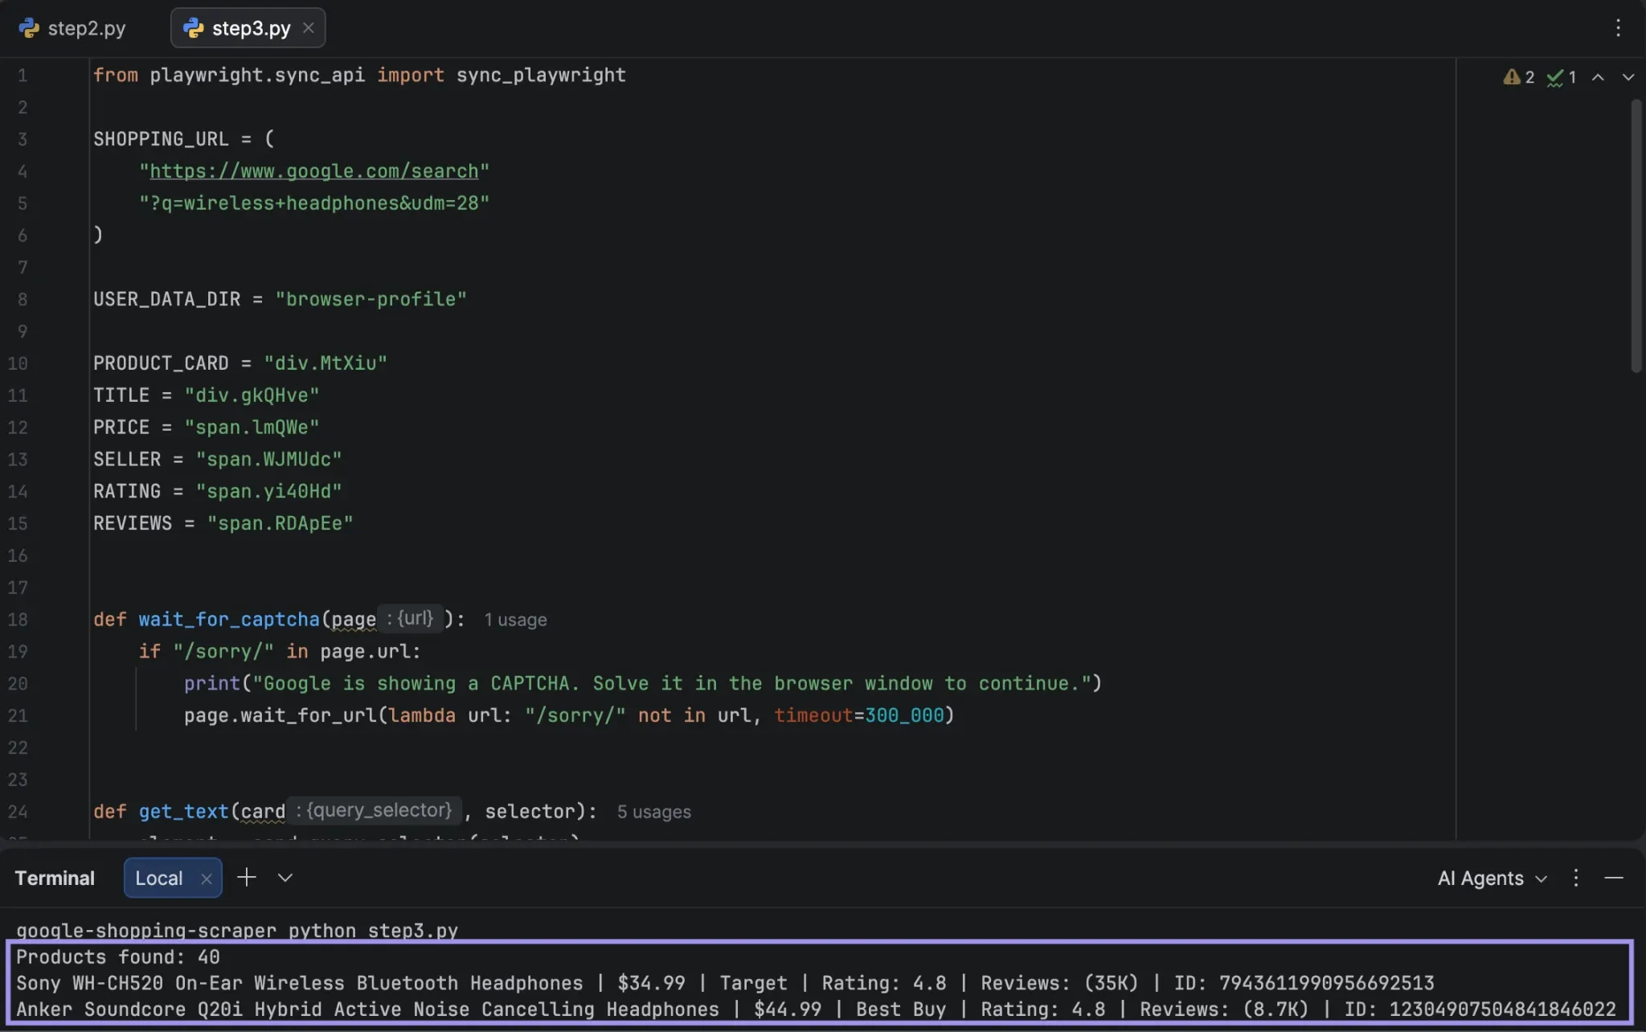
Task: Click the '5 usages' hint for get_text
Action: (x=653, y=812)
